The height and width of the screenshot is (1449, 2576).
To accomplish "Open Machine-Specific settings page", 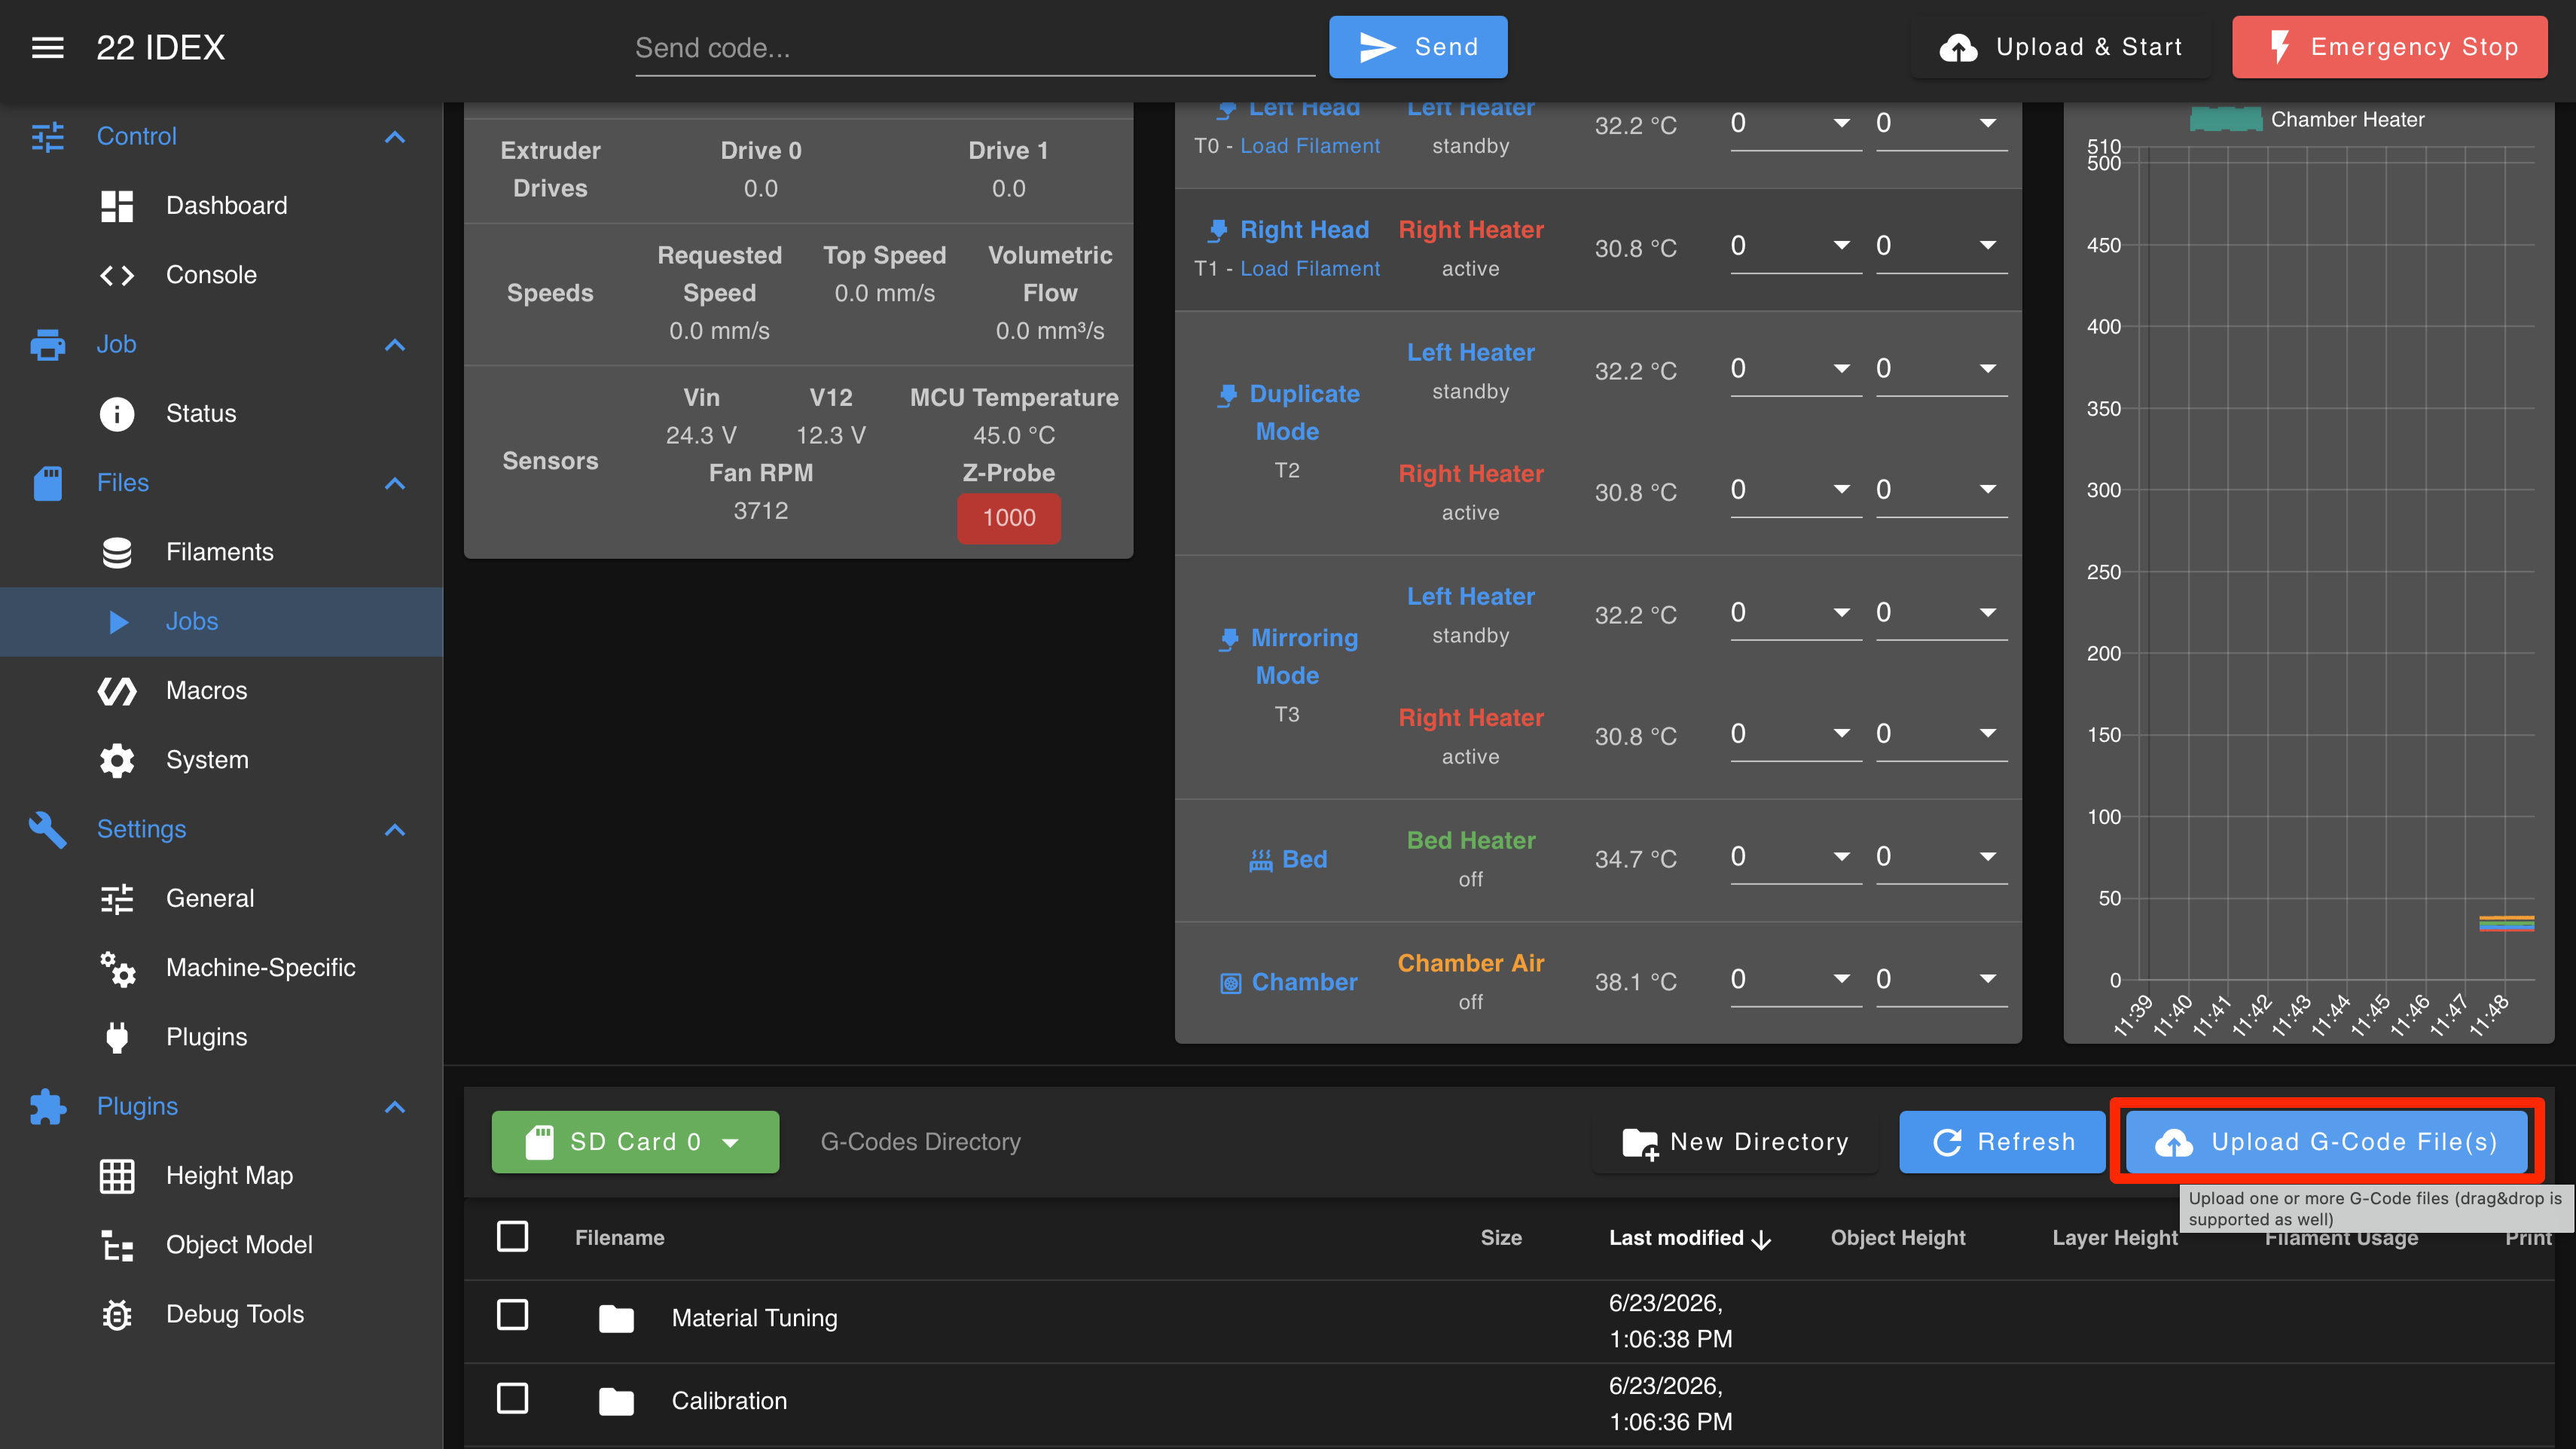I will [221, 968].
